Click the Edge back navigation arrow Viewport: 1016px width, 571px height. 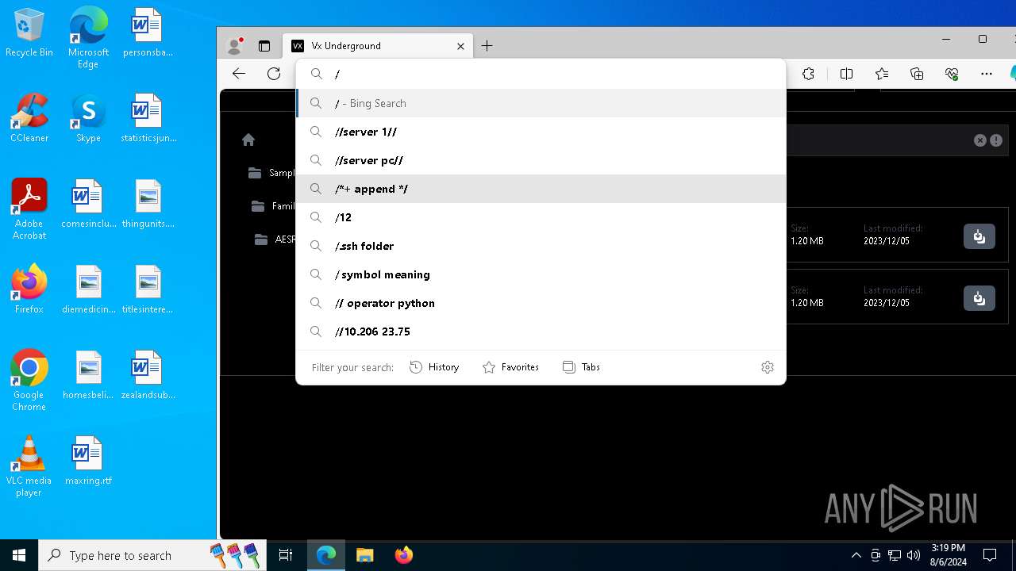tap(239, 74)
